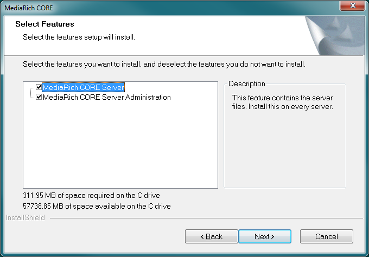Cancel the MediaRich CORE installation
369x257 pixels.
(327, 236)
